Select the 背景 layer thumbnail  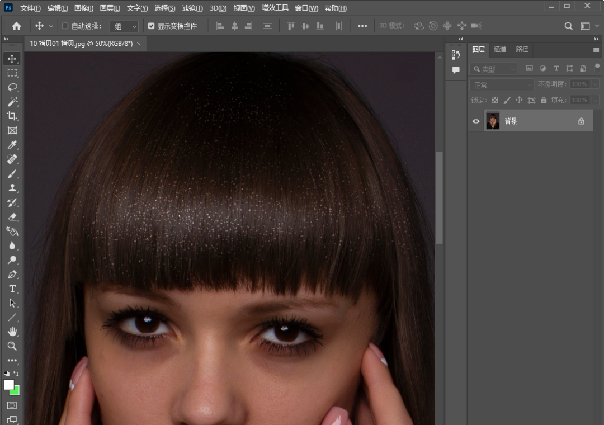[493, 121]
